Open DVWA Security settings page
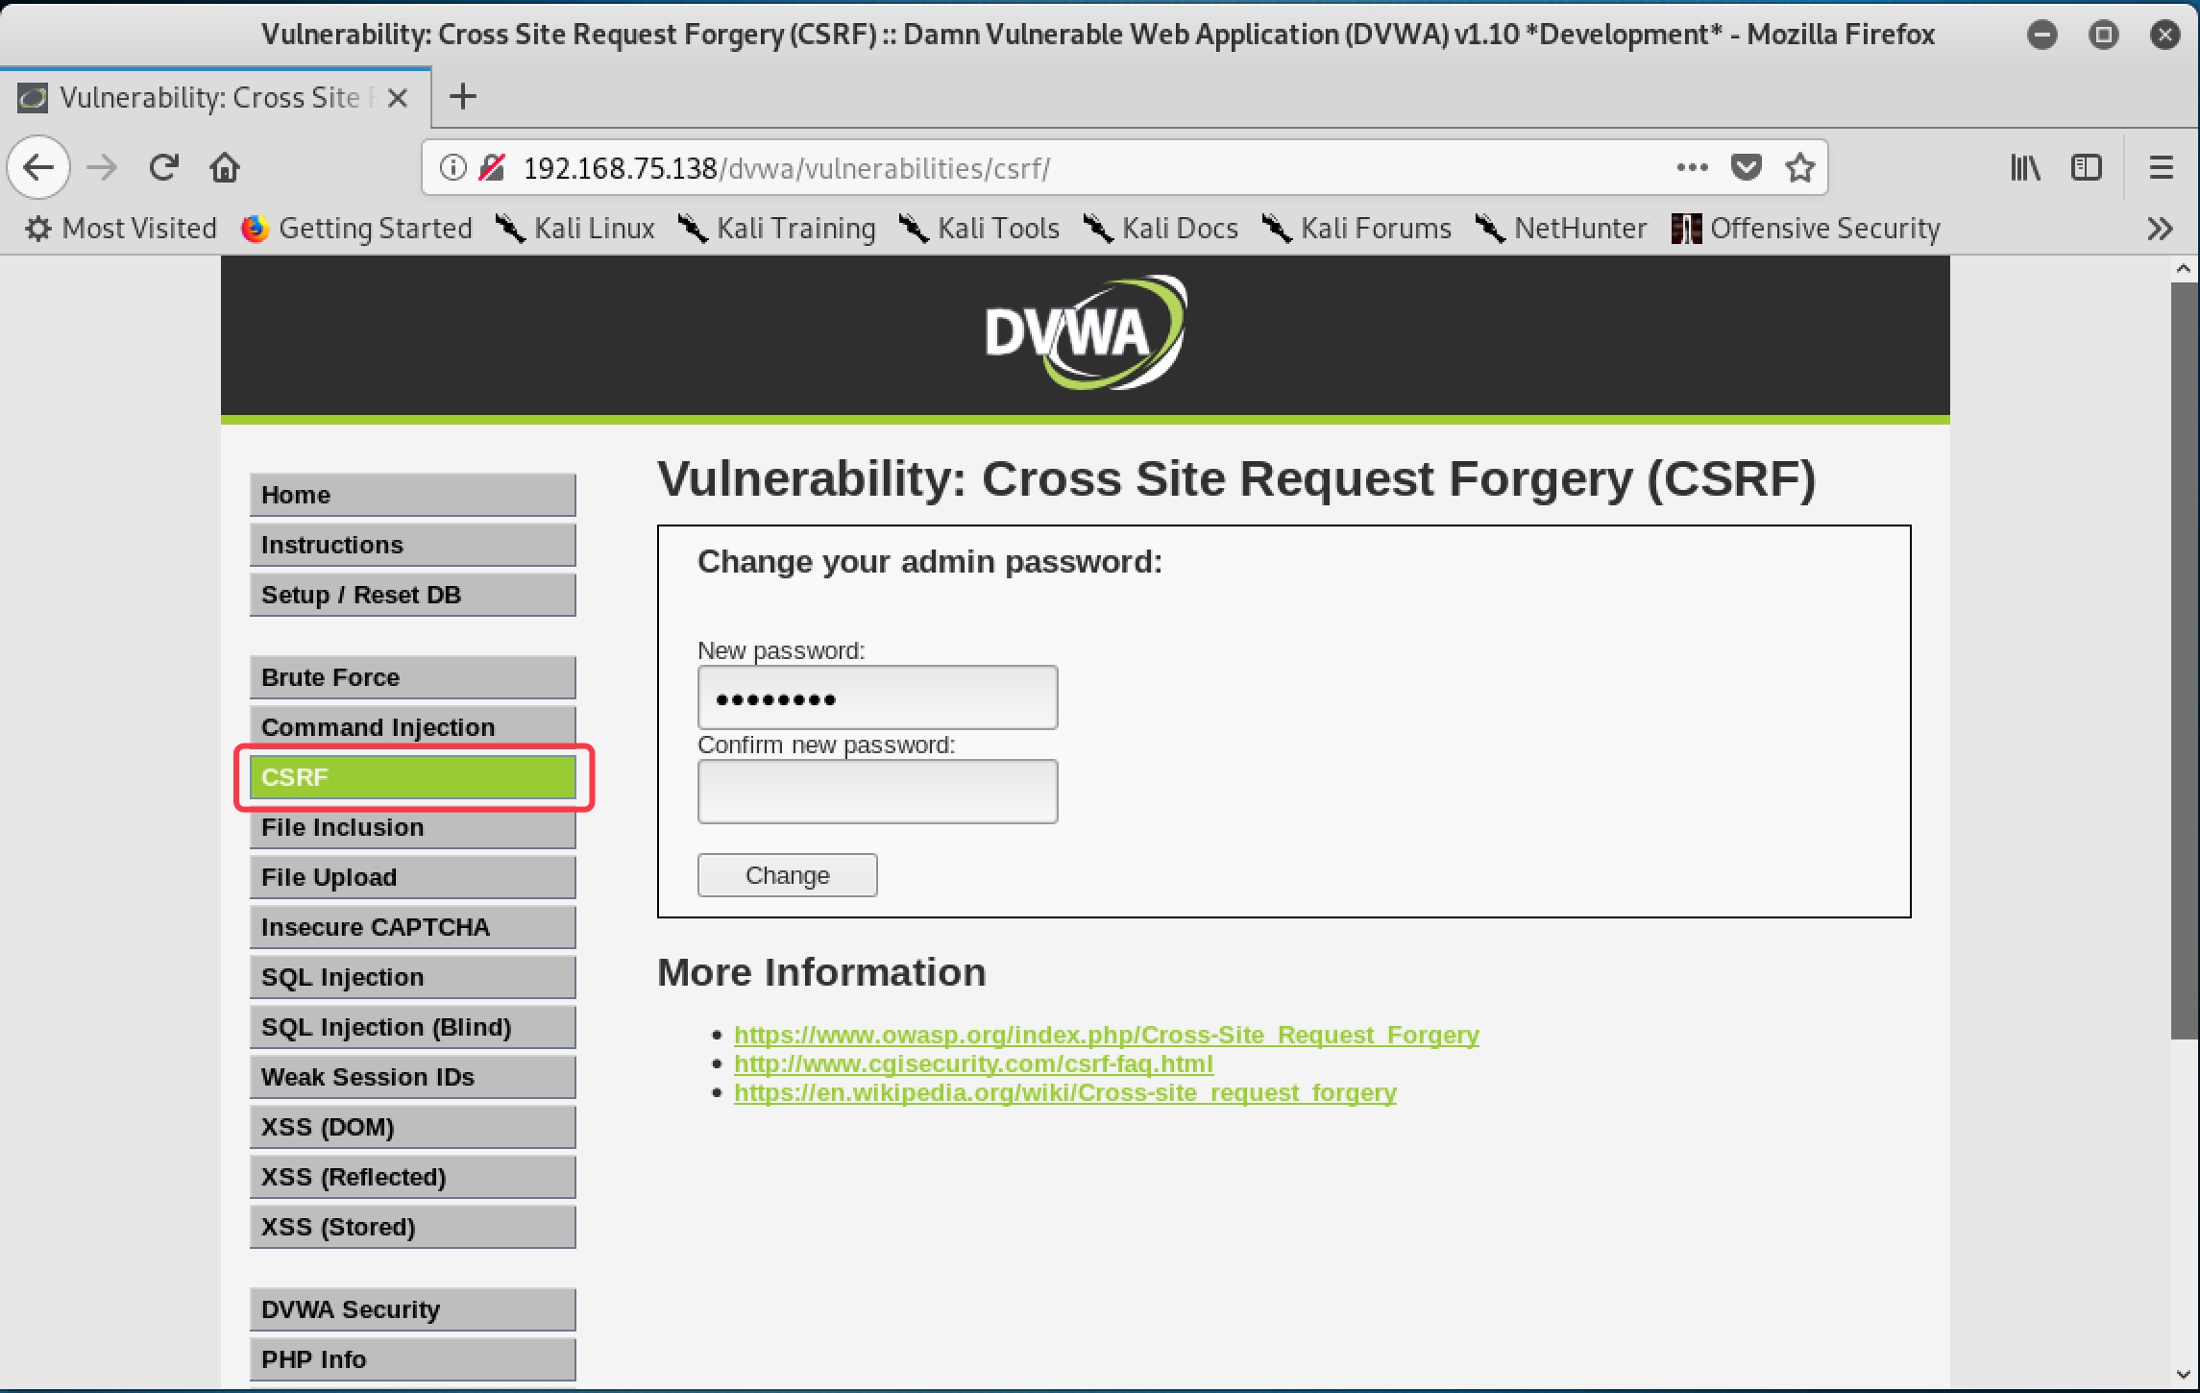 click(x=413, y=1309)
